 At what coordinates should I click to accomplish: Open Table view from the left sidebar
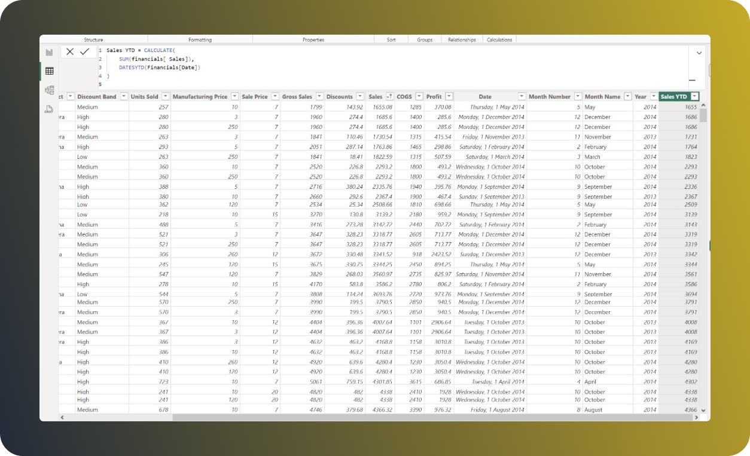49,71
